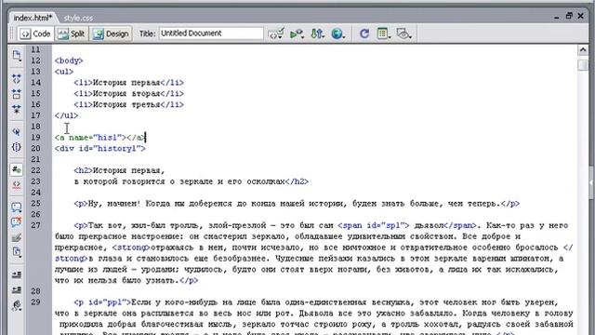Click the paragraph starting 'Ну, начнем!'
Image resolution: width=595 pixels, height=335 pixels.
(x=297, y=204)
